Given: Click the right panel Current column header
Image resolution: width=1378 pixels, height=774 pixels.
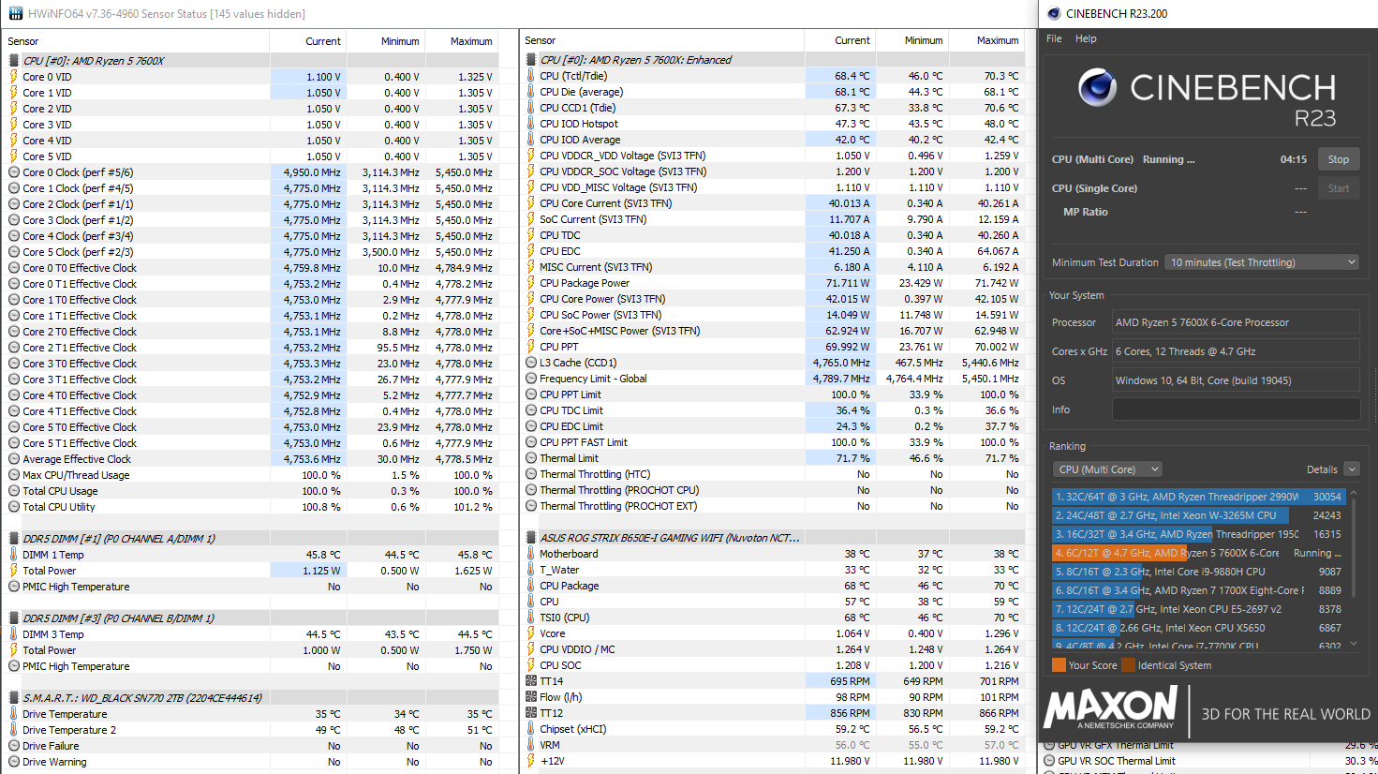Looking at the screenshot, I should click(x=852, y=40).
